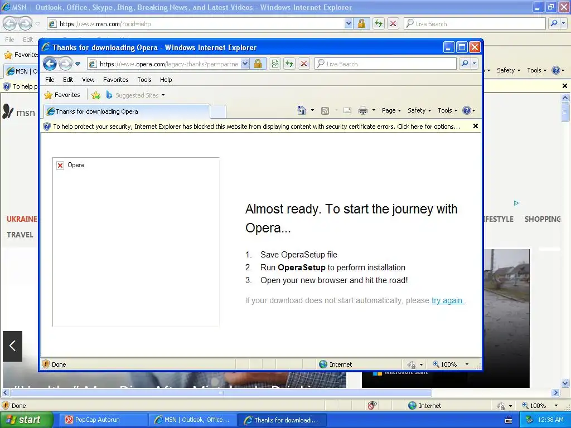Click AdChoices icon on MSN page

click(516, 203)
